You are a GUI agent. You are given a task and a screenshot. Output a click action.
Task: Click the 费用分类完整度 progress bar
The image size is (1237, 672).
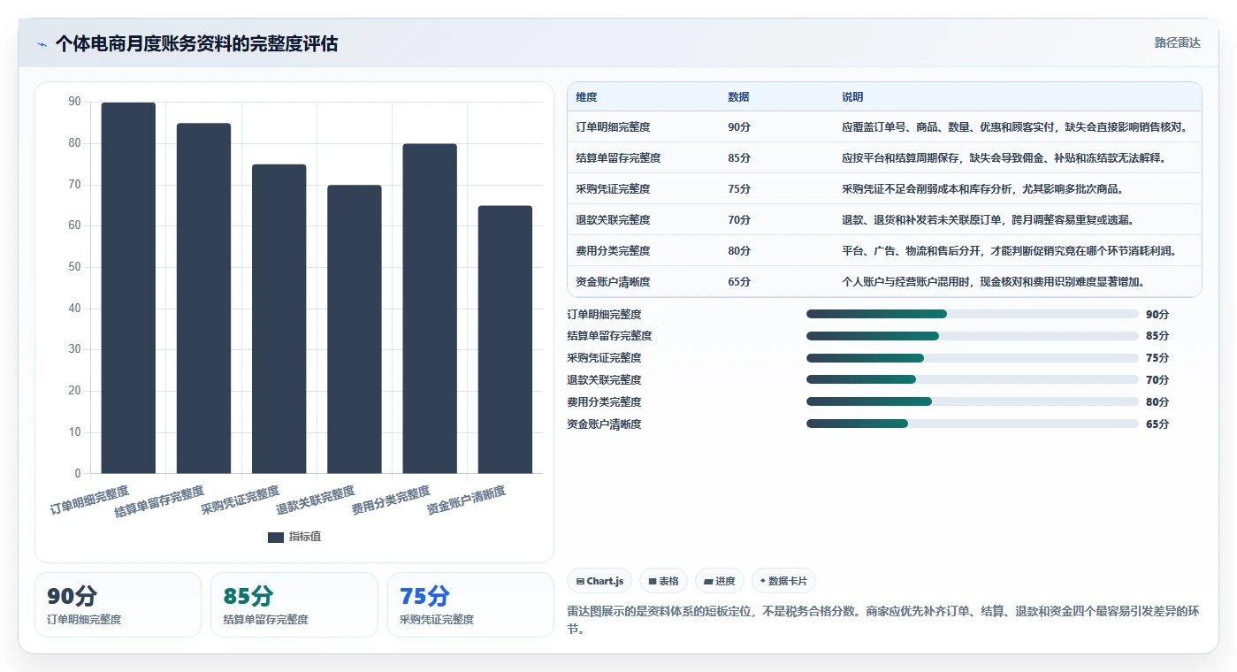[x=973, y=401]
